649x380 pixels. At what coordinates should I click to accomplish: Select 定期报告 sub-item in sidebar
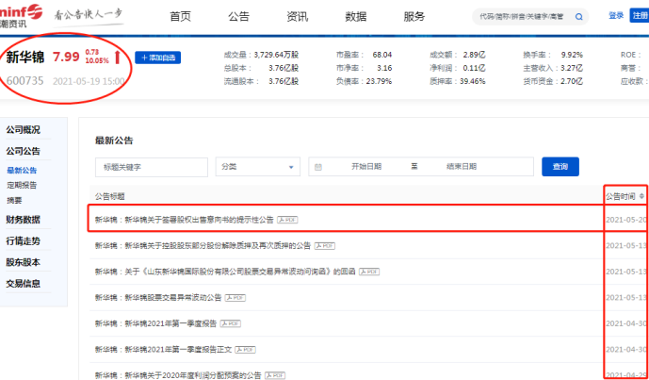click(22, 185)
